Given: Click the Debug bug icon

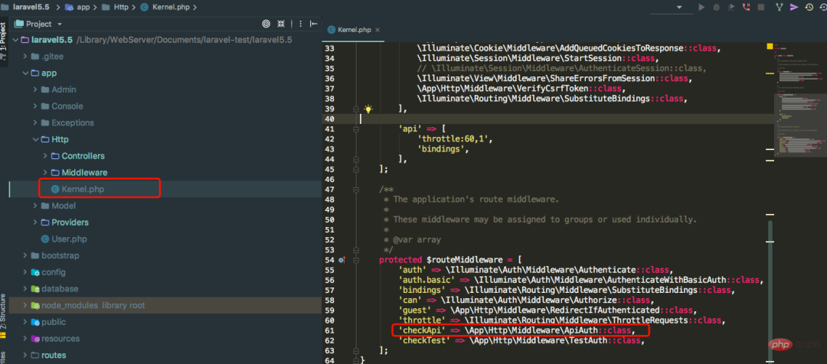Looking at the screenshot, I should pos(716,7).
